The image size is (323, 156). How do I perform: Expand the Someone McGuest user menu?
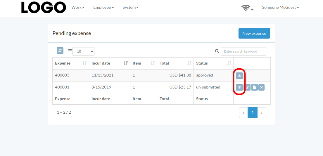[280, 7]
